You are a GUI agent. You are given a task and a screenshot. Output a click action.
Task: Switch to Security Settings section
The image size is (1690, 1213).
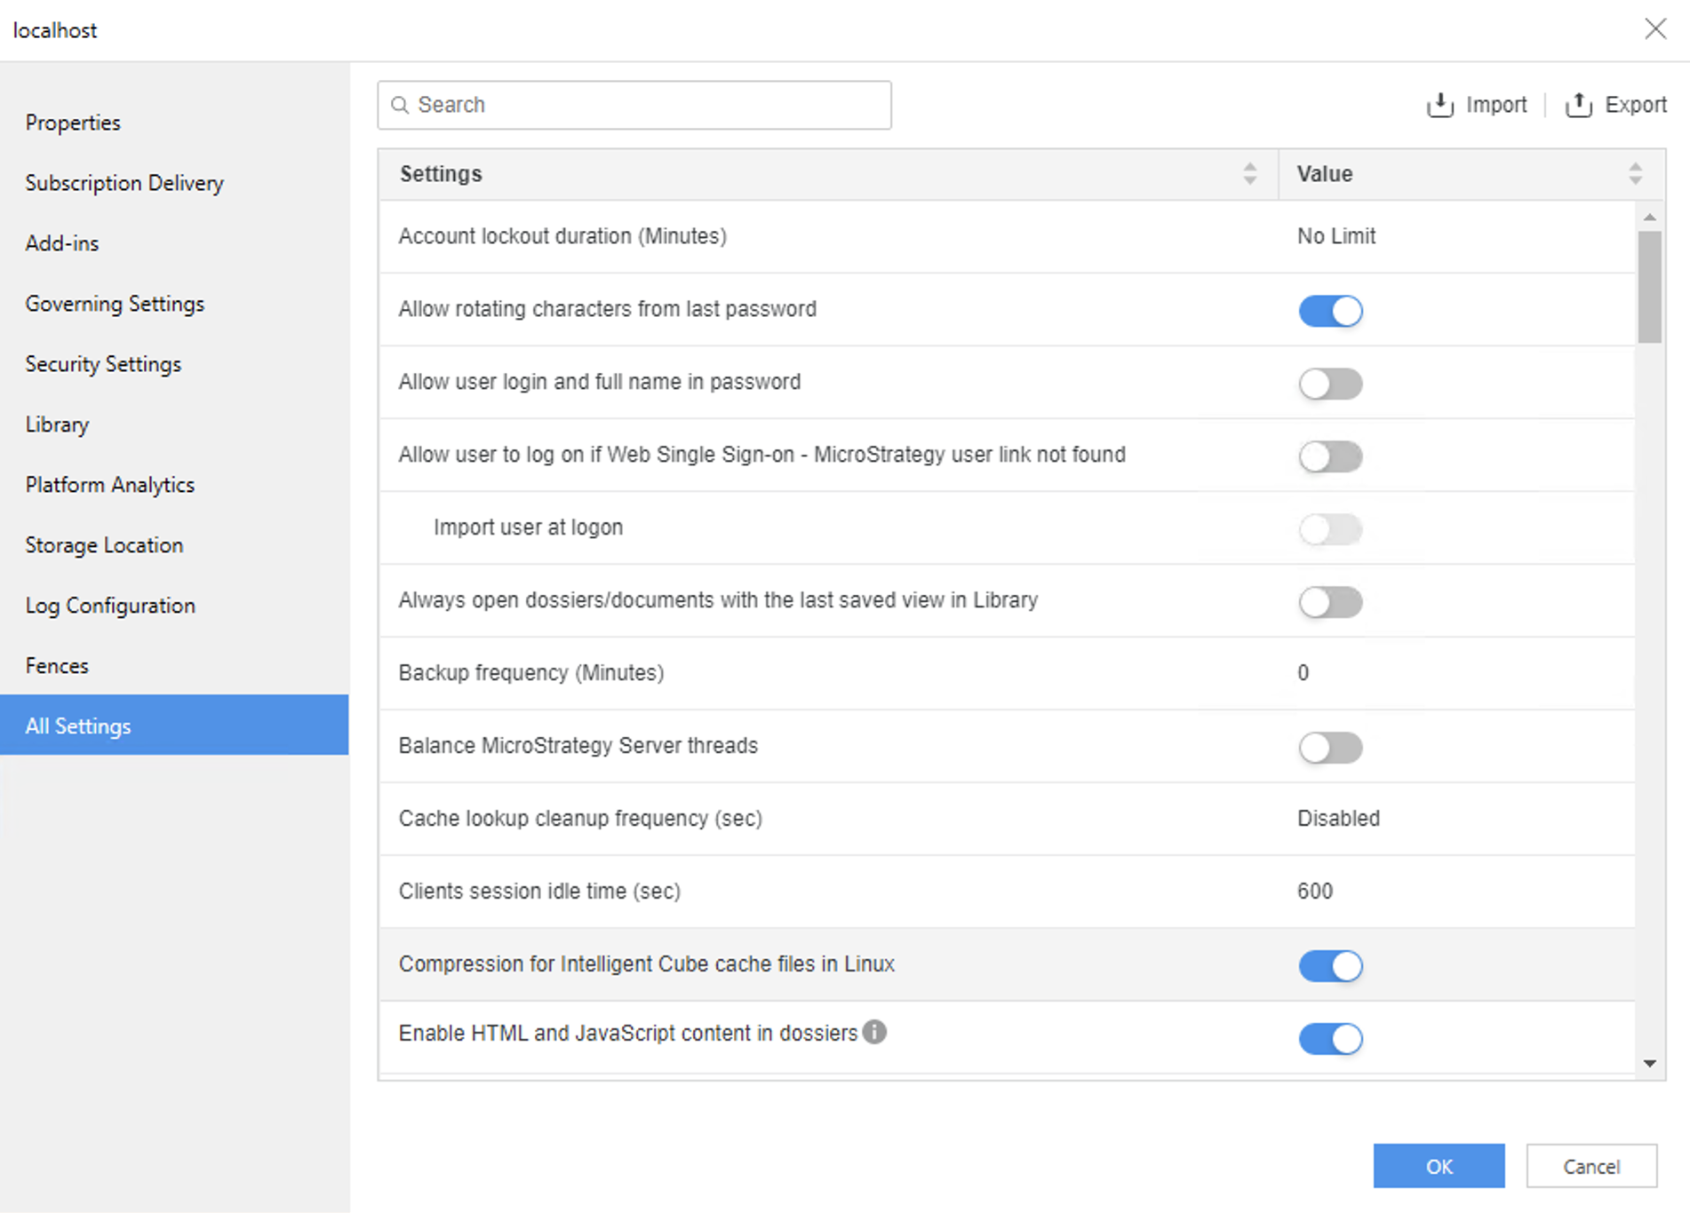coord(103,364)
